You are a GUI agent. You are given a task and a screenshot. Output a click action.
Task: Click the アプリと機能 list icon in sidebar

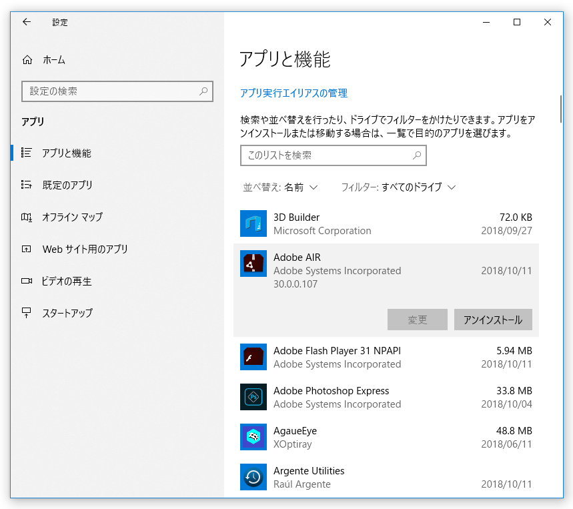pos(26,153)
